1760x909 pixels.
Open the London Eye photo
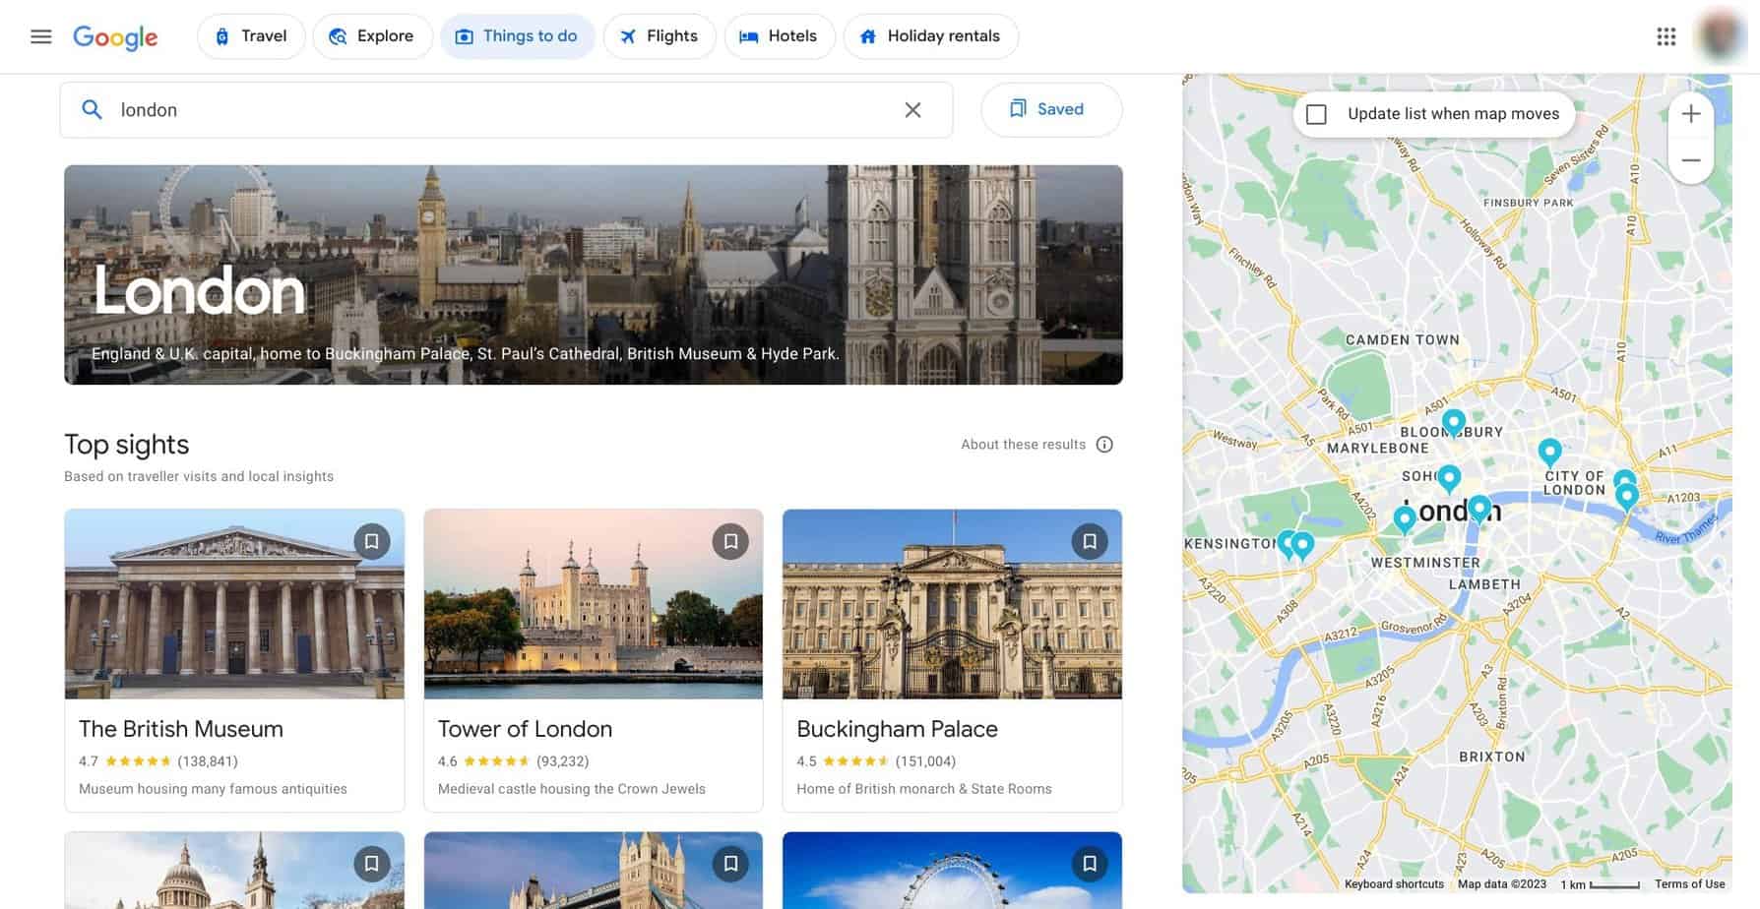(x=952, y=871)
